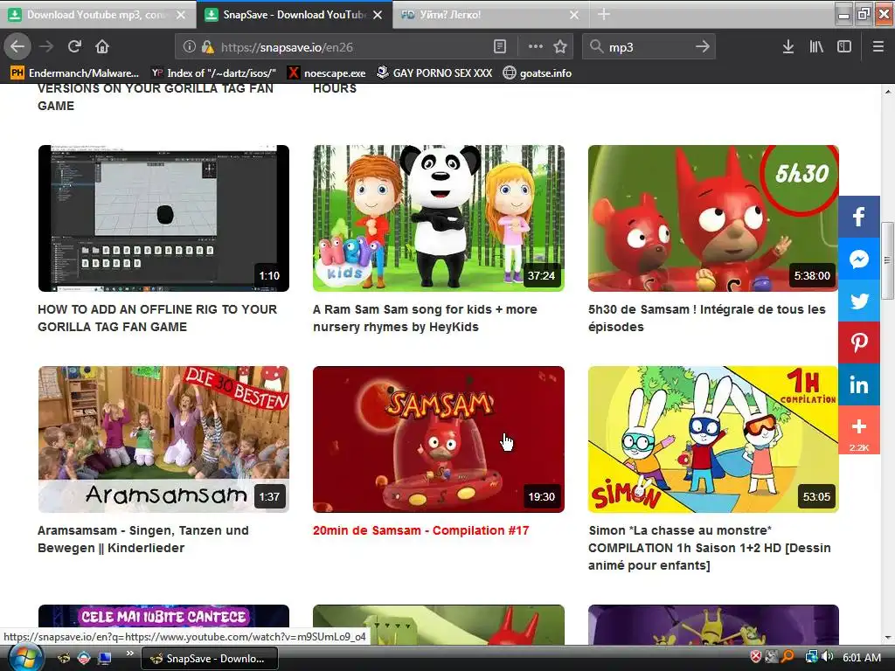Toggle Reader View icon in address bar
The width and height of the screenshot is (895, 671).
point(499,47)
